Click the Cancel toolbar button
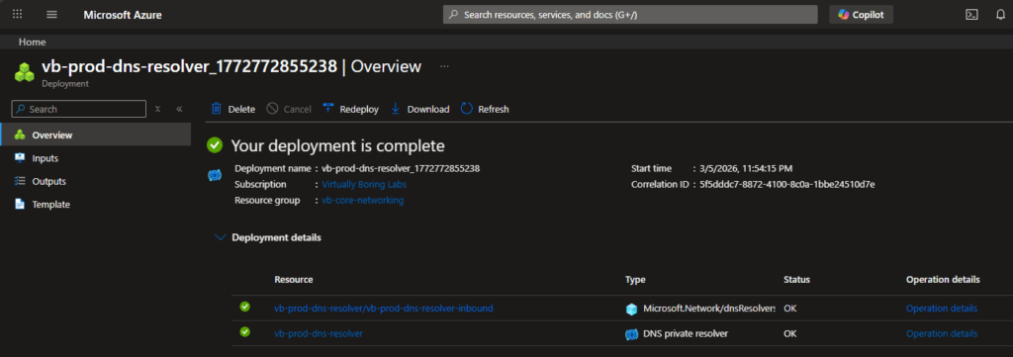The height and width of the screenshot is (357, 1013). tap(289, 109)
